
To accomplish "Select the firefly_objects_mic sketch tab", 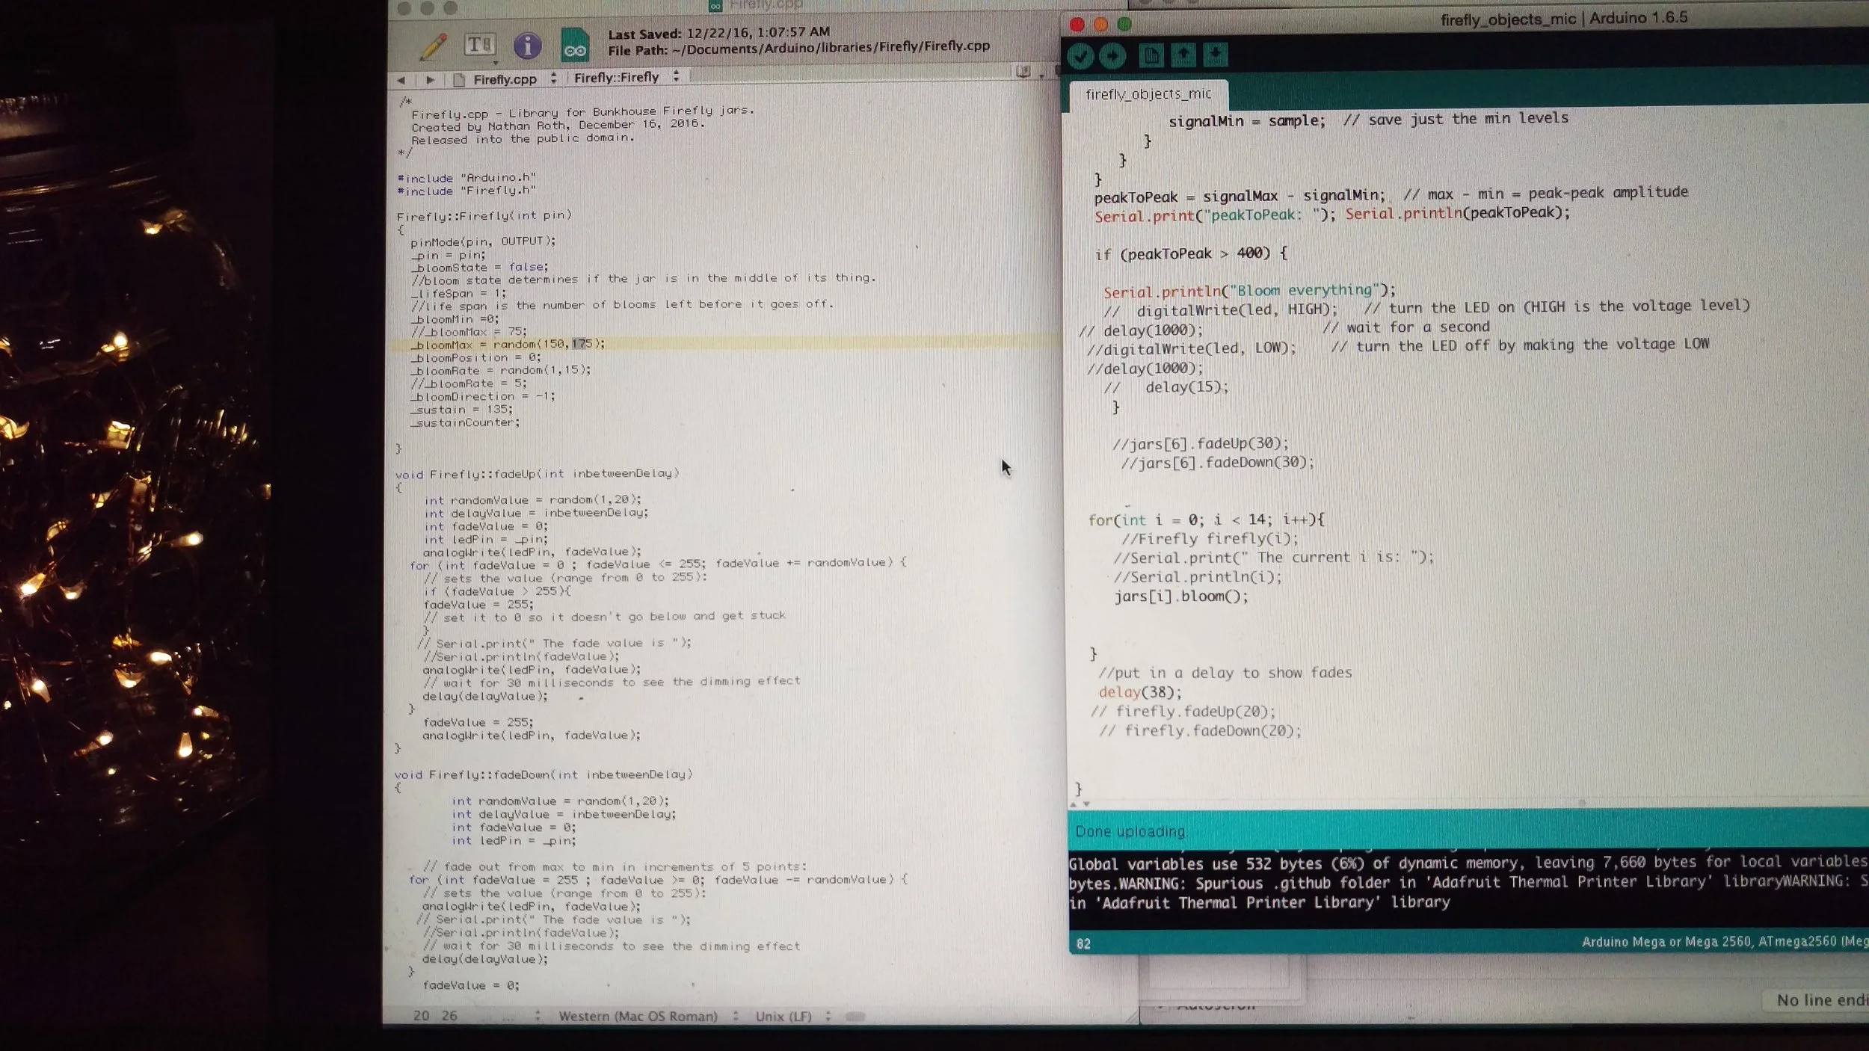I will pos(1148,94).
